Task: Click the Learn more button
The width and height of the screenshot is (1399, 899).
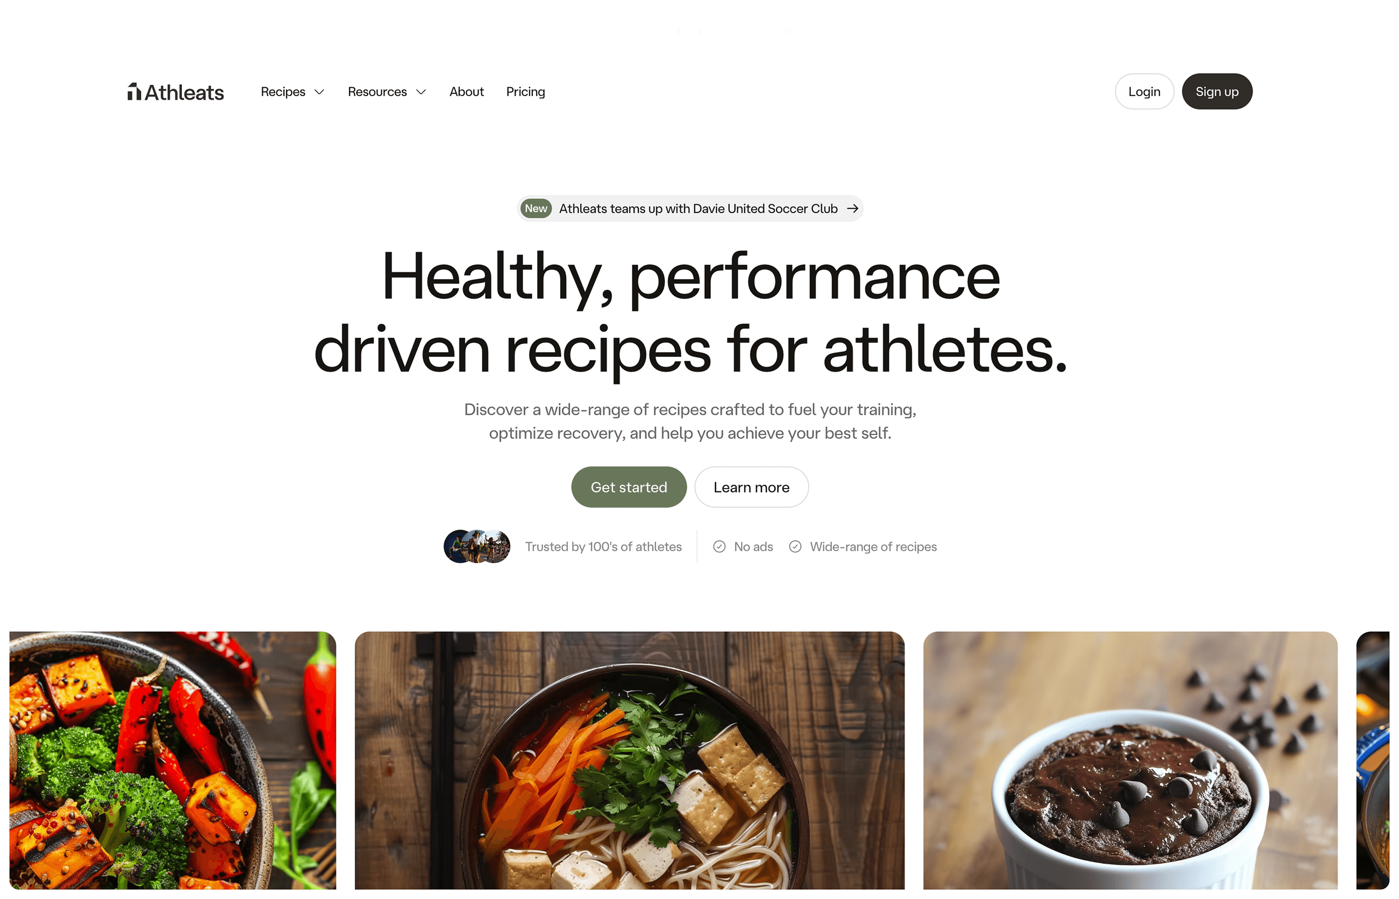Action: click(751, 487)
